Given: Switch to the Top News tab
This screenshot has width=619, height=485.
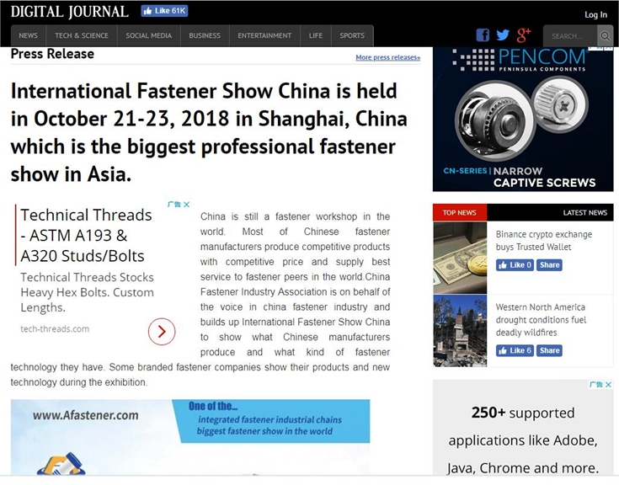Looking at the screenshot, I should tap(460, 213).
